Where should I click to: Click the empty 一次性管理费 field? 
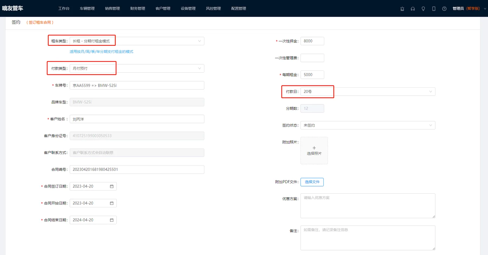[x=312, y=58]
